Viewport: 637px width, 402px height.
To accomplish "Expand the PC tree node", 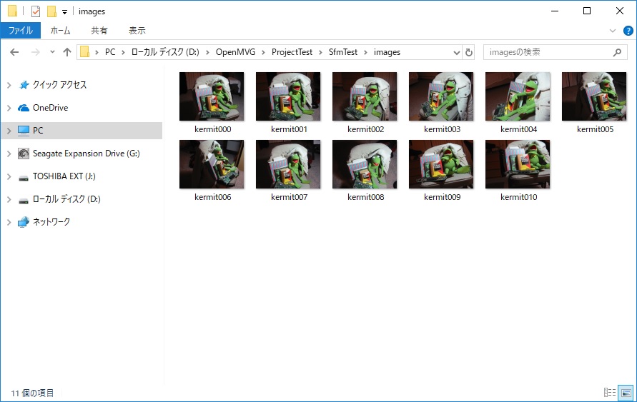I will [x=9, y=131].
